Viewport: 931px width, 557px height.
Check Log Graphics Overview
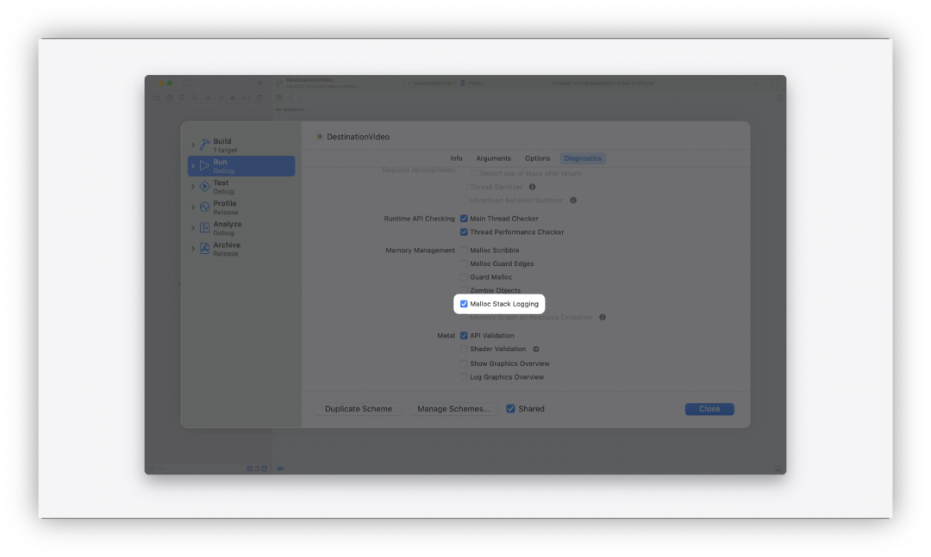464,377
